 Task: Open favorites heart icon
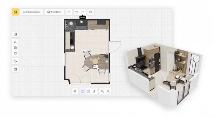tap(15, 53)
